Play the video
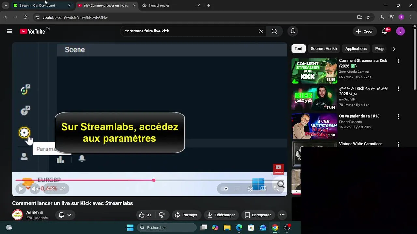417x234 pixels. pyautogui.click(x=21, y=188)
